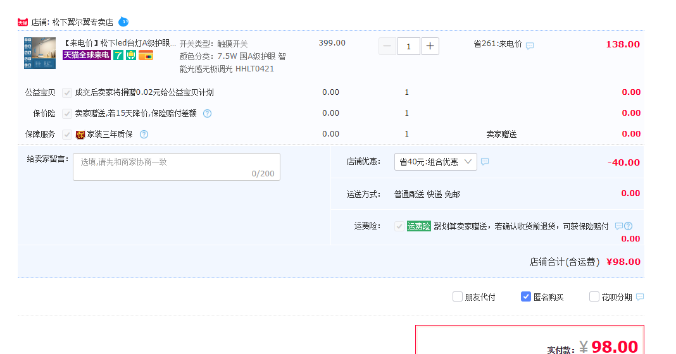Click the comment icon beside 花呗分期
This screenshot has width=676, height=354.
640,296
